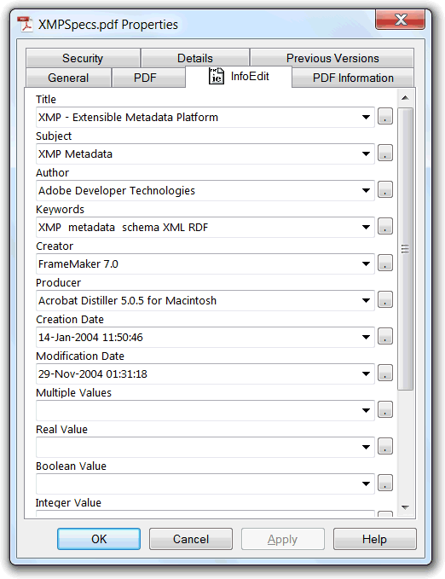
Task: Expand the Real Value dropdown arrow
Action: click(366, 447)
